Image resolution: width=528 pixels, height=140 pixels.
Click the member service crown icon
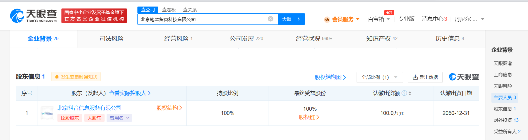(327, 19)
